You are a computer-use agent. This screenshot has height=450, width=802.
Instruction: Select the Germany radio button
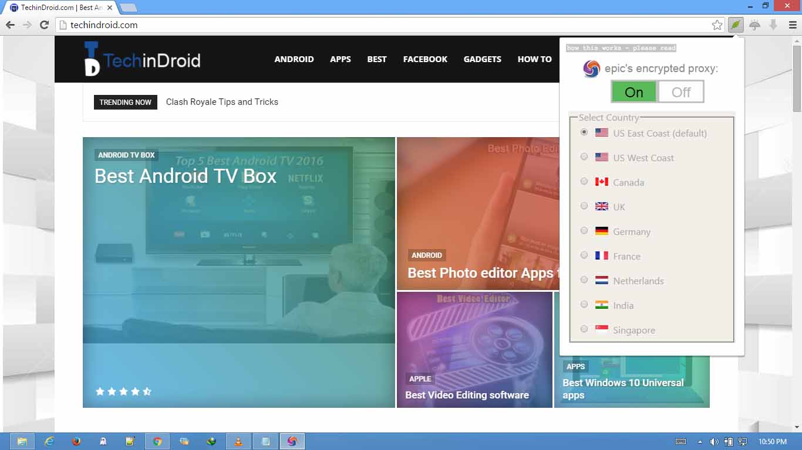coord(584,231)
